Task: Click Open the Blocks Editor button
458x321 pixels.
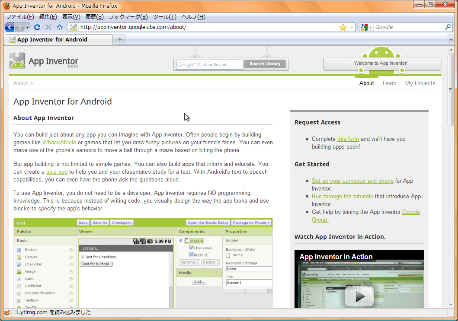Action: tap(208, 222)
